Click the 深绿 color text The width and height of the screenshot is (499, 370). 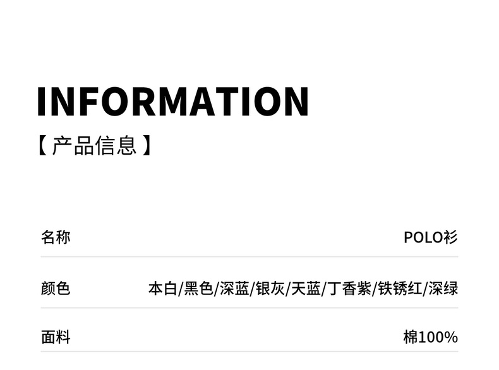[x=443, y=289]
